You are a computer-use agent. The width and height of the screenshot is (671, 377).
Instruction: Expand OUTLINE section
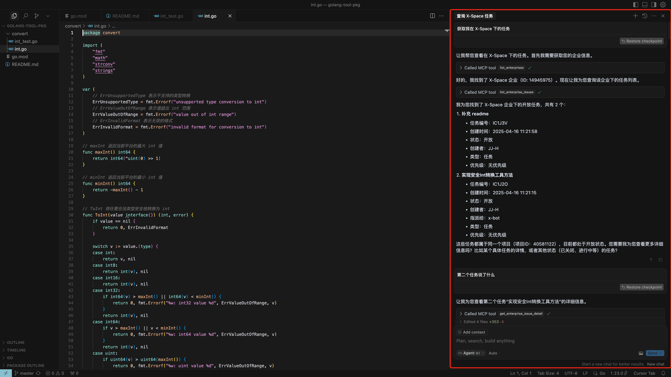tap(29, 342)
